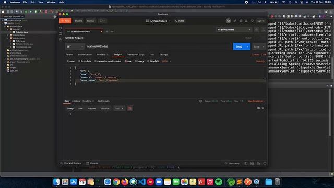This screenshot has height=188, width=334.
Task: Click the Sign In button
Action: pyautogui.click(x=261, y=21)
